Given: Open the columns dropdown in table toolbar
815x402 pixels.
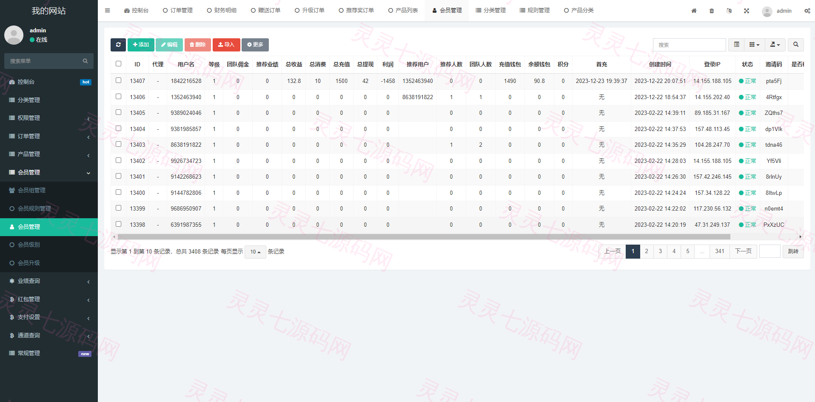Looking at the screenshot, I should (754, 45).
